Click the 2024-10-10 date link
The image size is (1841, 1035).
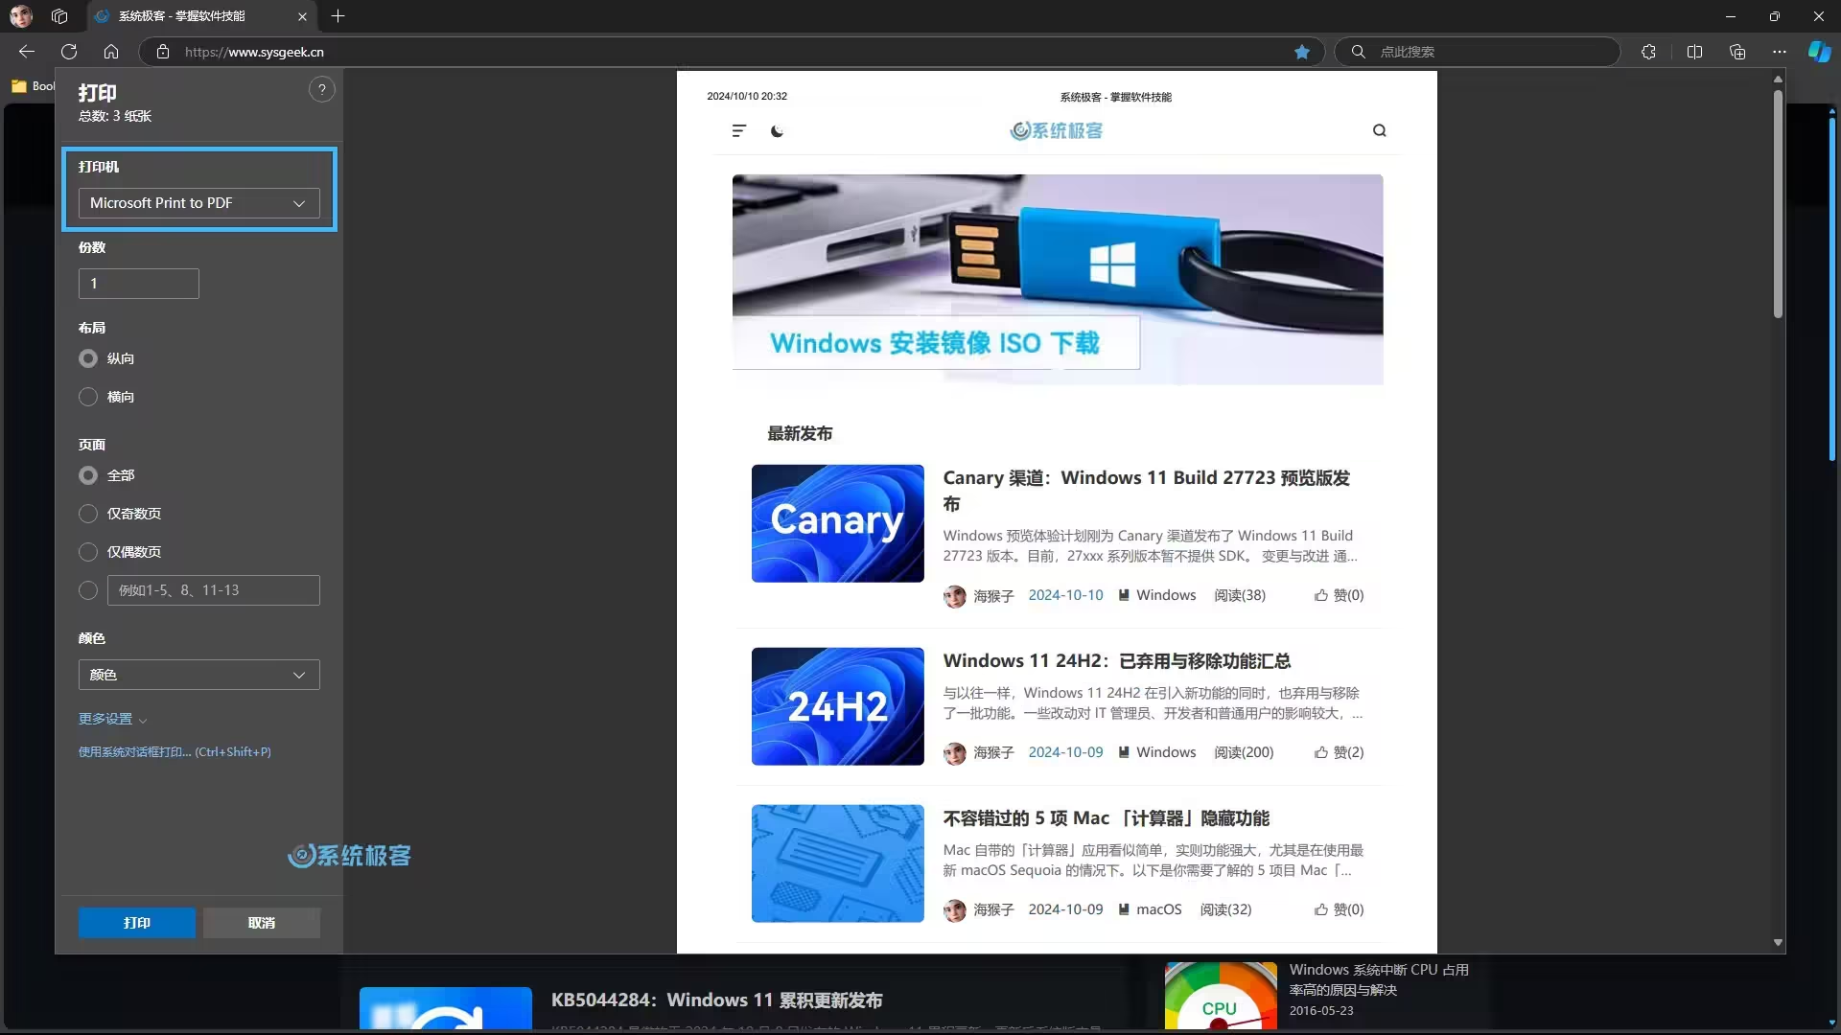click(x=1065, y=595)
